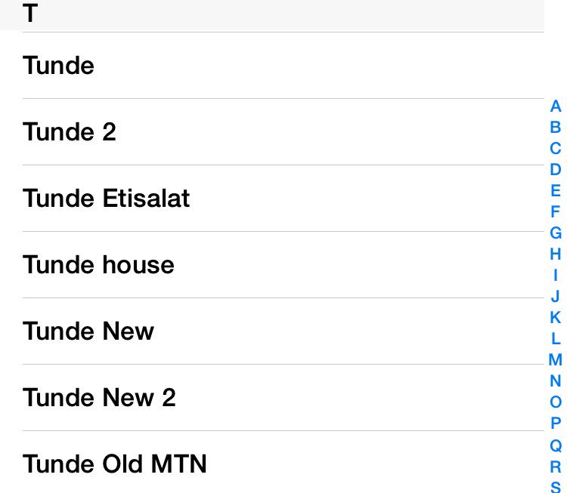This screenshot has height=493, width=567.
Task: Jump to letter B in index
Action: point(556,128)
